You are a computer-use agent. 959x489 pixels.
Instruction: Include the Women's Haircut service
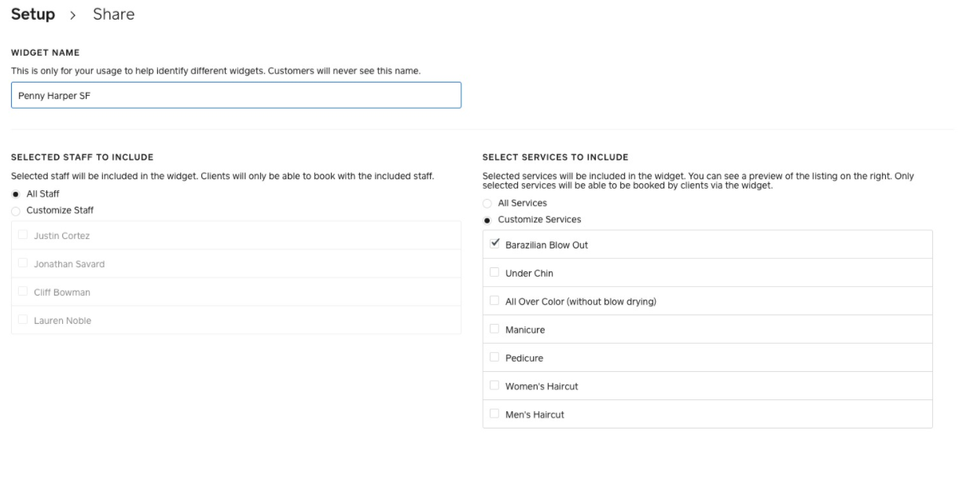[x=494, y=385]
